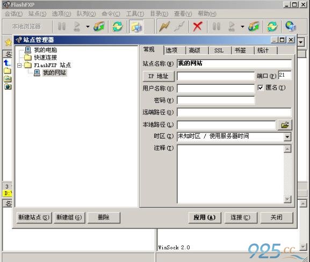Switch to the 高级 tab
The image size is (310, 262).
click(x=194, y=50)
